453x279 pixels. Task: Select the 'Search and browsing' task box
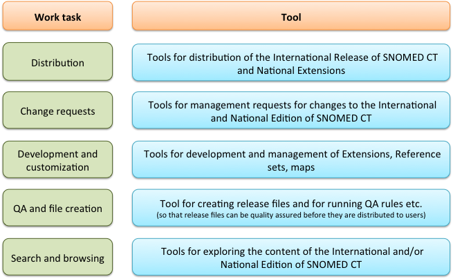coord(57,258)
